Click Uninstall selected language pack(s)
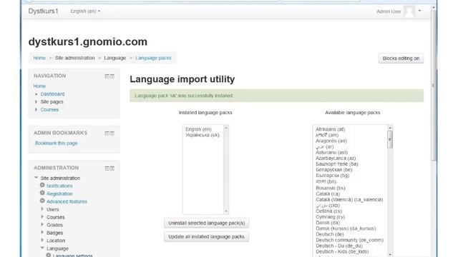The height and width of the screenshot is (257, 458). (x=207, y=223)
